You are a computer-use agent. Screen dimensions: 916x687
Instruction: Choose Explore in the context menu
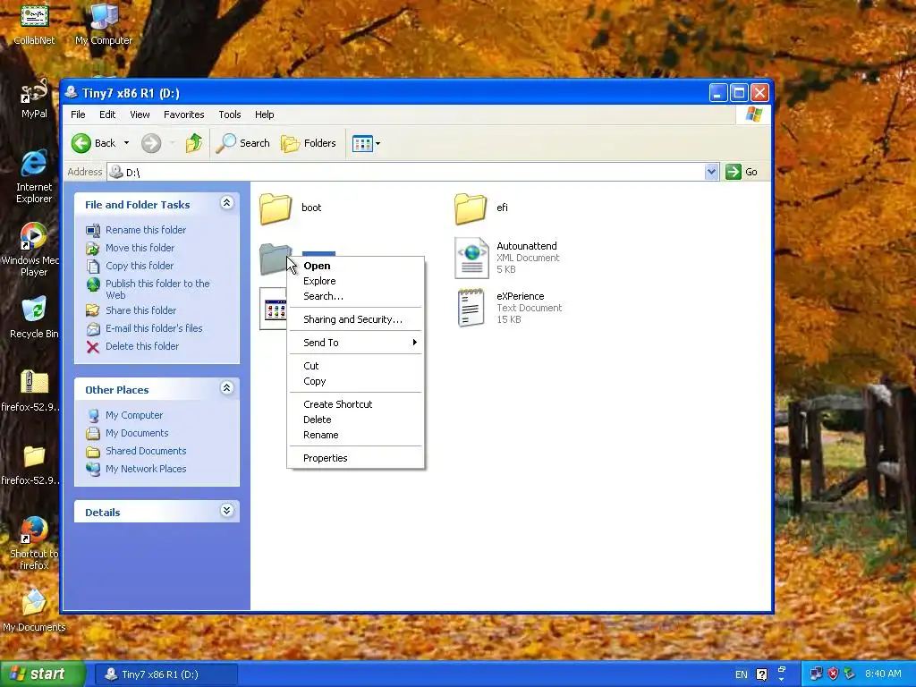(355, 281)
